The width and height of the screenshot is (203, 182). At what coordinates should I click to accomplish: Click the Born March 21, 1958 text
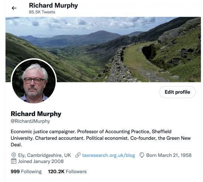[x=169, y=155]
